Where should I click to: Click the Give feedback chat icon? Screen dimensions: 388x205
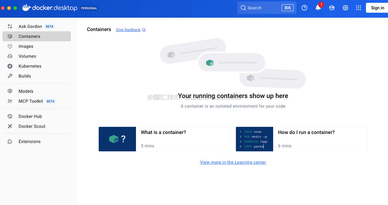(144, 30)
